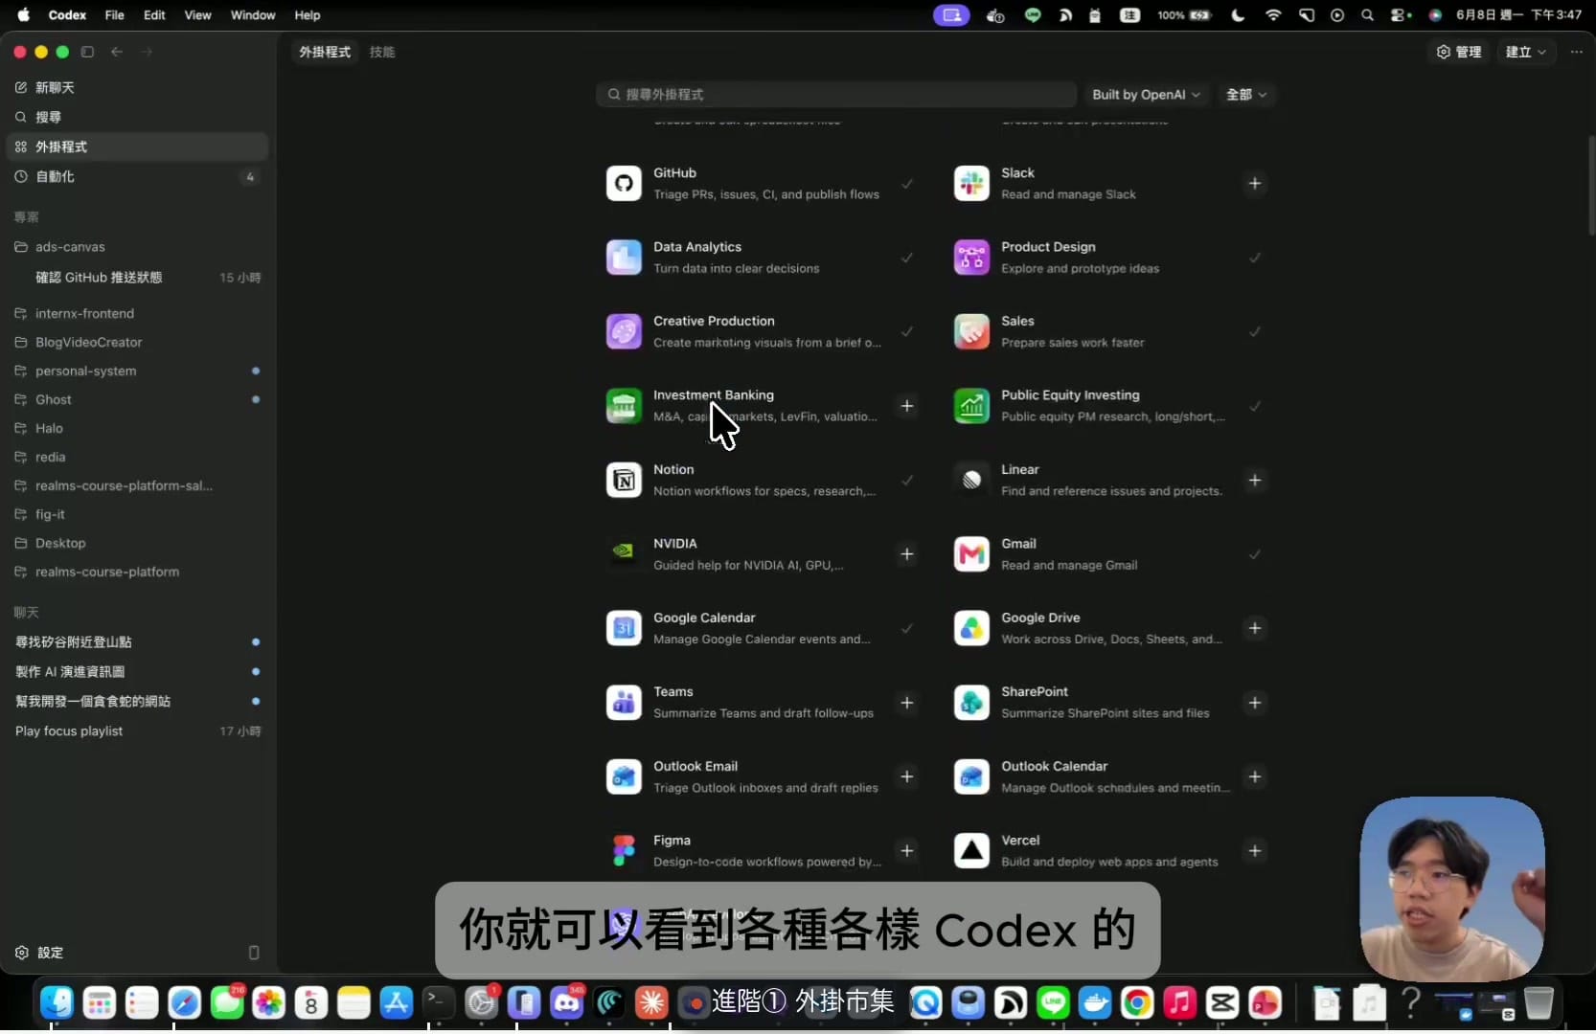The height and width of the screenshot is (1034, 1596).
Task: Expand the Ghost project
Action: [137, 399]
